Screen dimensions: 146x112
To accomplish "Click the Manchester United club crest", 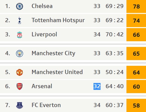I will (x=20, y=72).
